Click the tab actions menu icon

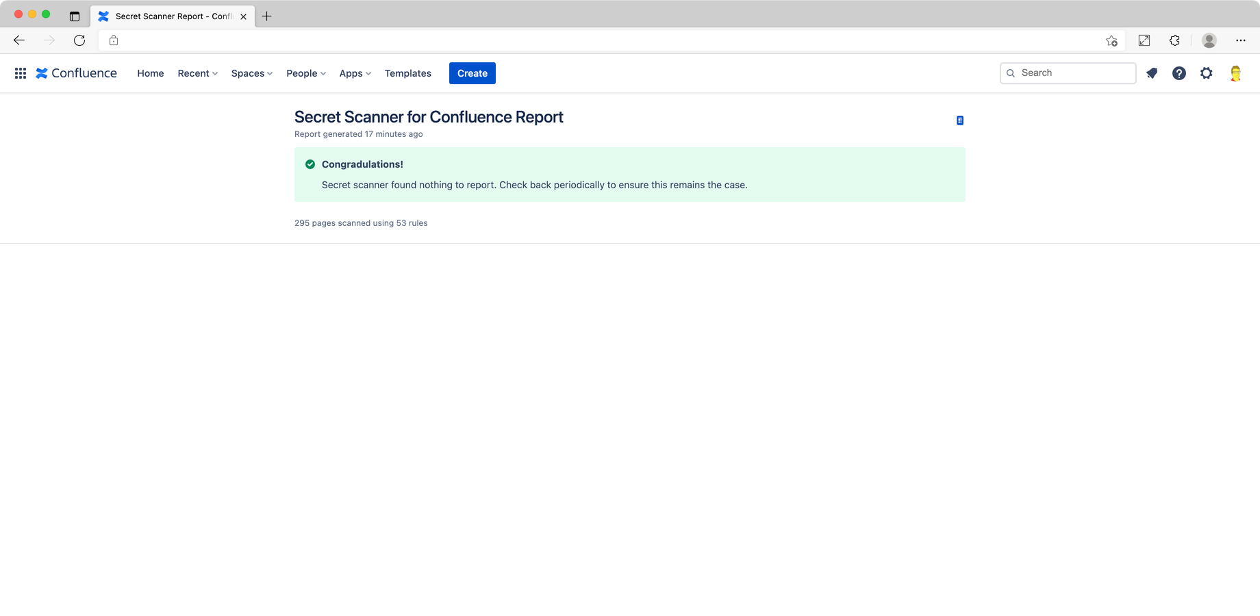(75, 16)
